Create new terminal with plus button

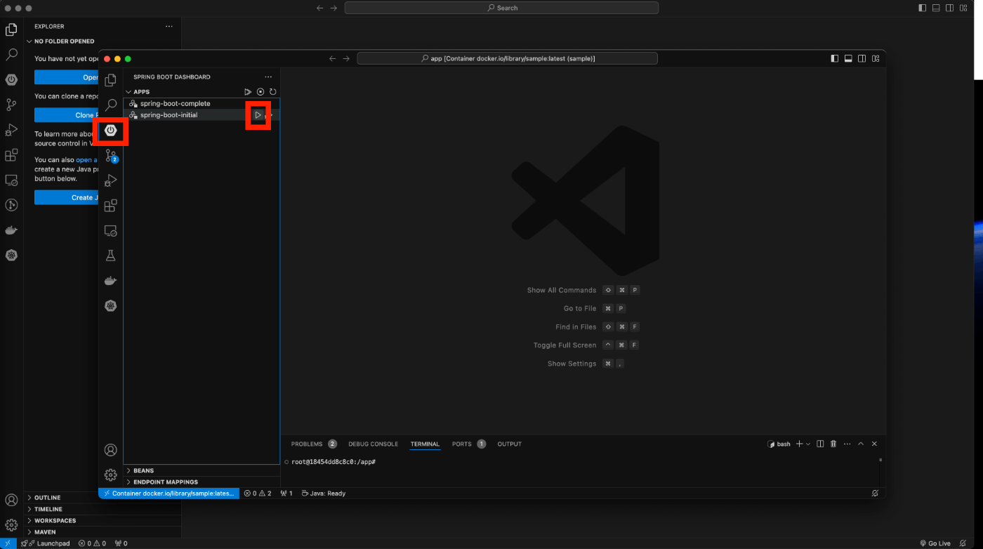[799, 444]
